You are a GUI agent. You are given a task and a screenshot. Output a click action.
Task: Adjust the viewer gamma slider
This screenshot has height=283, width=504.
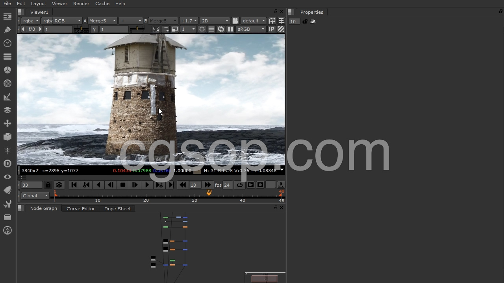[x=137, y=29]
